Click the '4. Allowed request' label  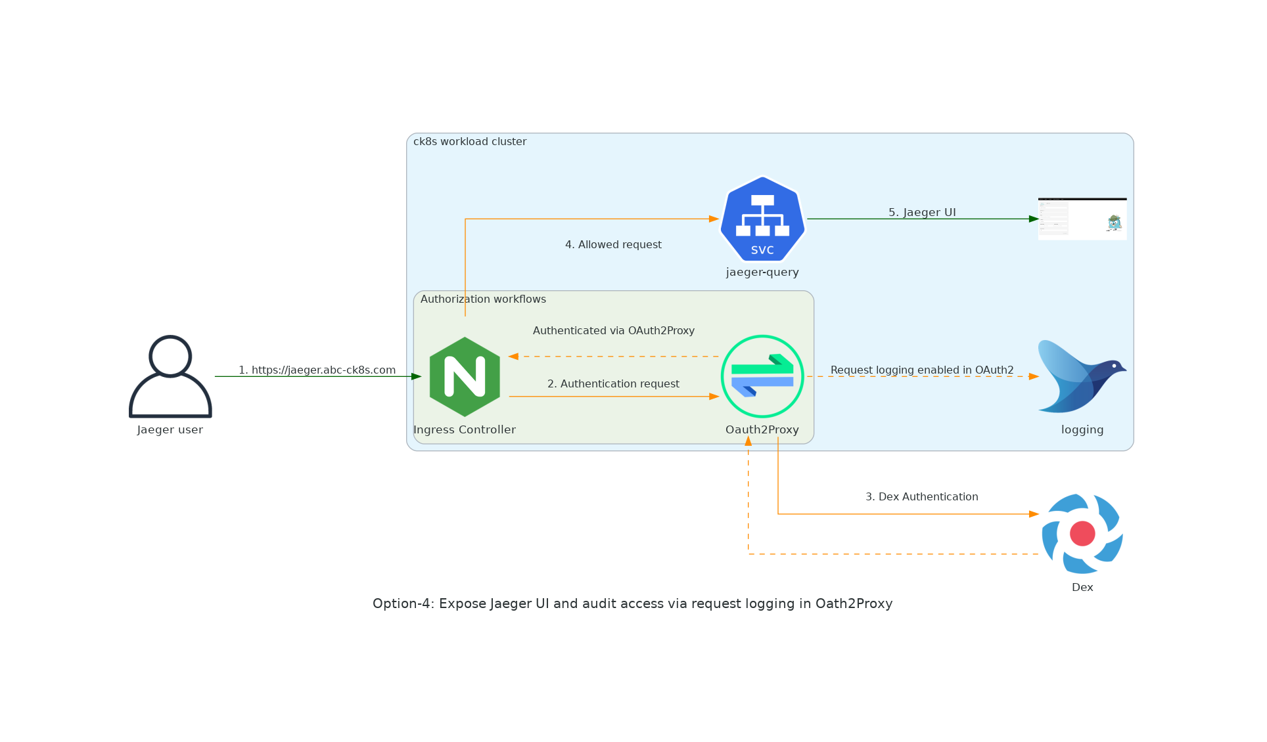coord(613,244)
